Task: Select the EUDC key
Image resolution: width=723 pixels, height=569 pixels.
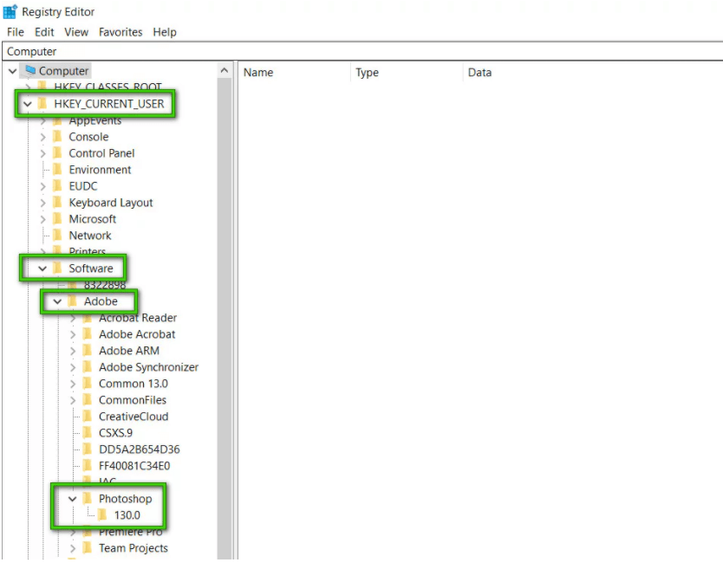Action: (x=83, y=186)
